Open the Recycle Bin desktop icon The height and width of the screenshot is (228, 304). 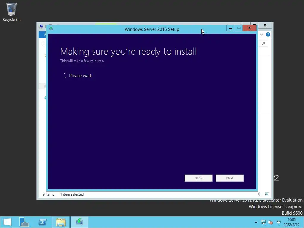click(x=12, y=12)
